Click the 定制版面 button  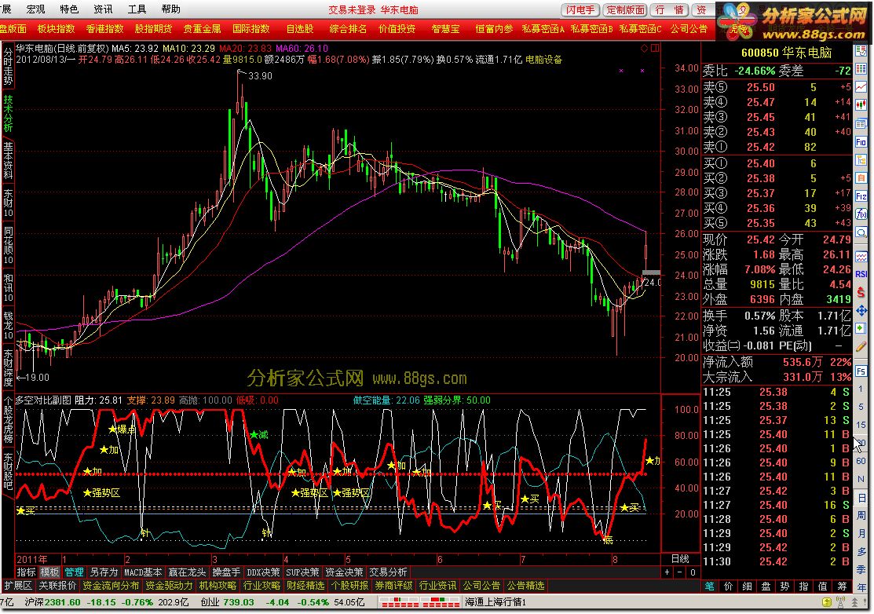tap(625, 10)
